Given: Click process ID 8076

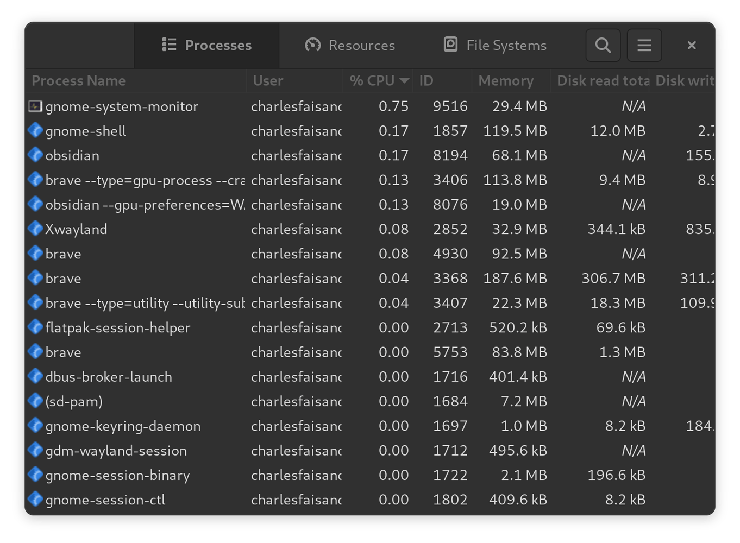Looking at the screenshot, I should tap(450, 205).
